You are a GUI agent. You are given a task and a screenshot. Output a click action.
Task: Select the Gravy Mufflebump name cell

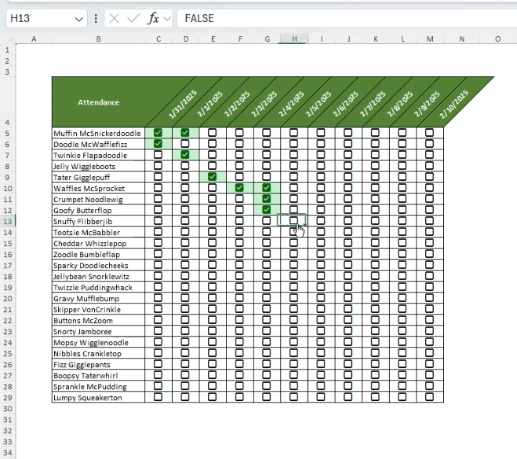[98, 298]
